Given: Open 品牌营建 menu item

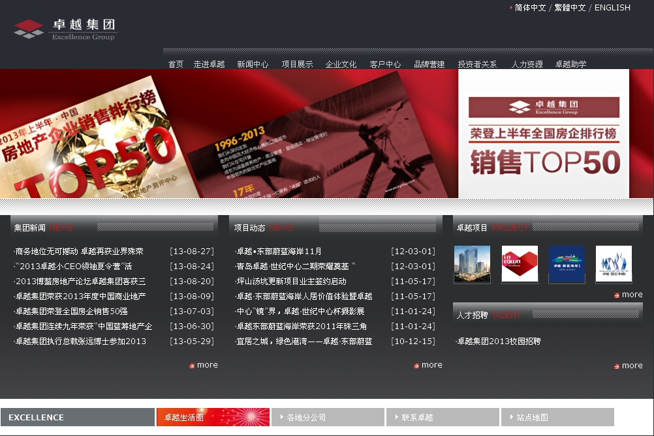Looking at the screenshot, I should click(429, 64).
